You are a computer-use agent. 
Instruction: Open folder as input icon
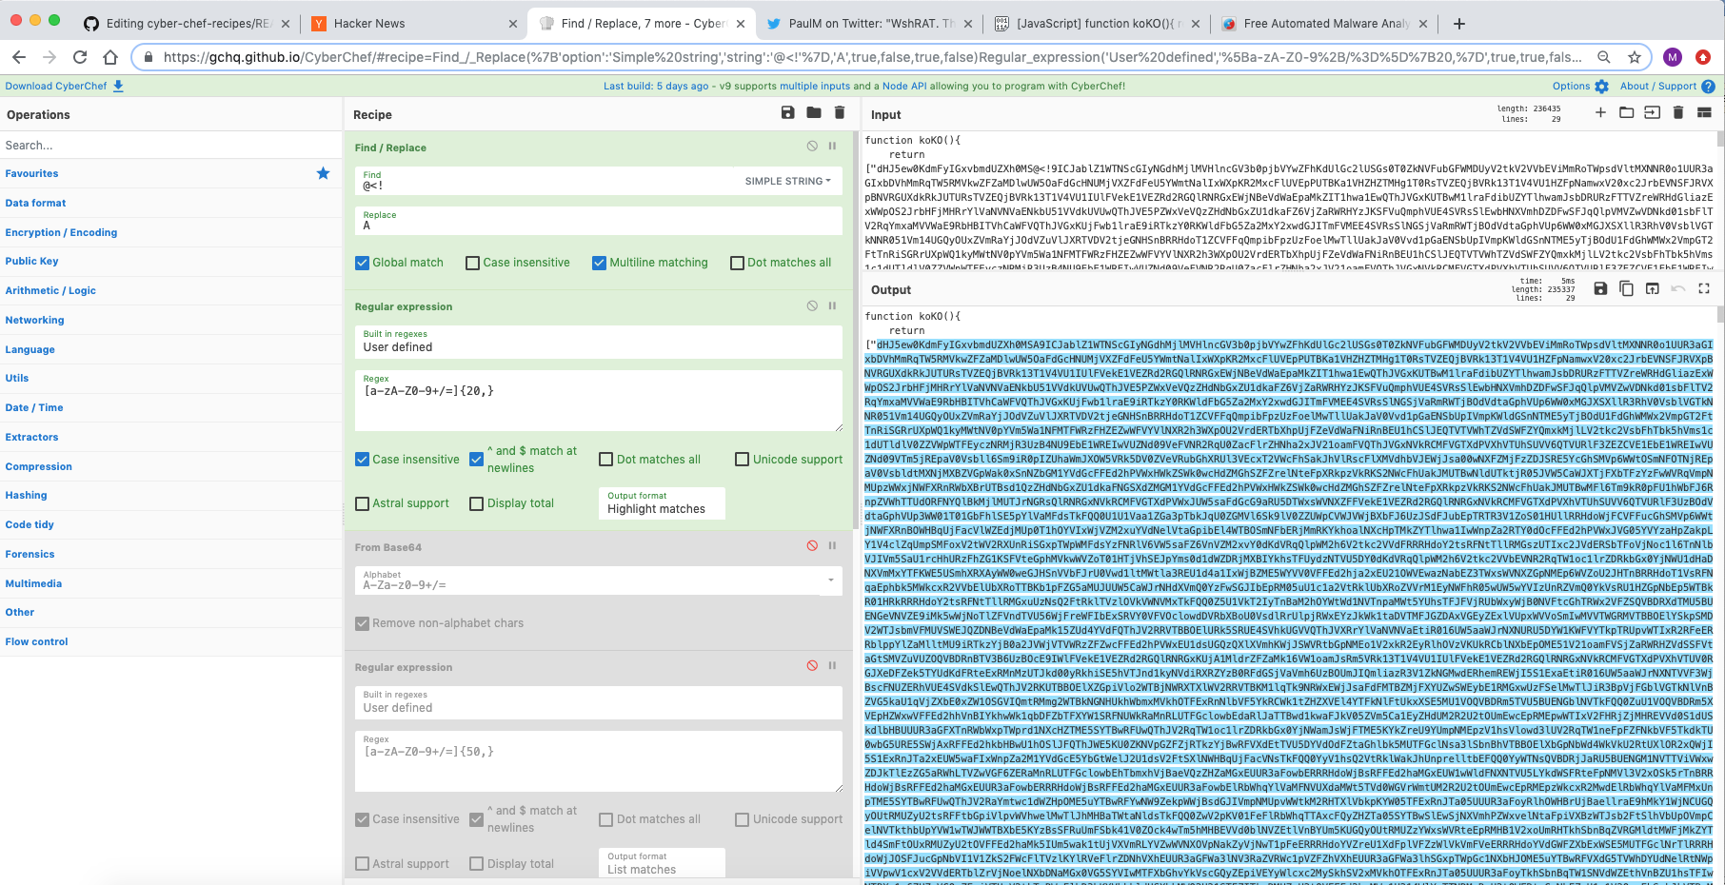pyautogui.click(x=1626, y=112)
